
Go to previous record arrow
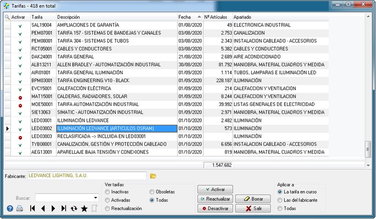(x=43, y=209)
